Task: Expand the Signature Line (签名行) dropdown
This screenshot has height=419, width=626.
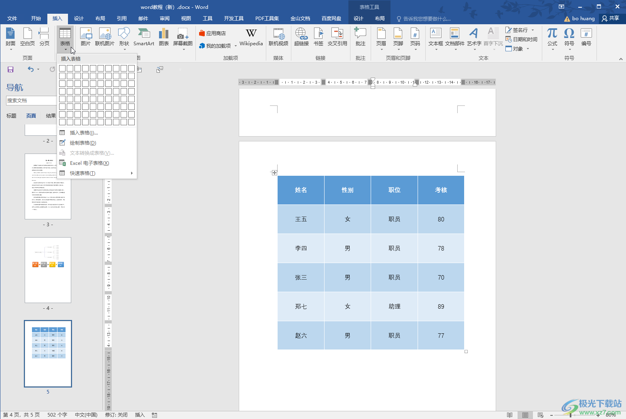Action: point(533,30)
